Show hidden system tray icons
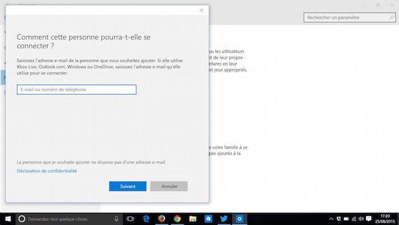 tap(331, 219)
